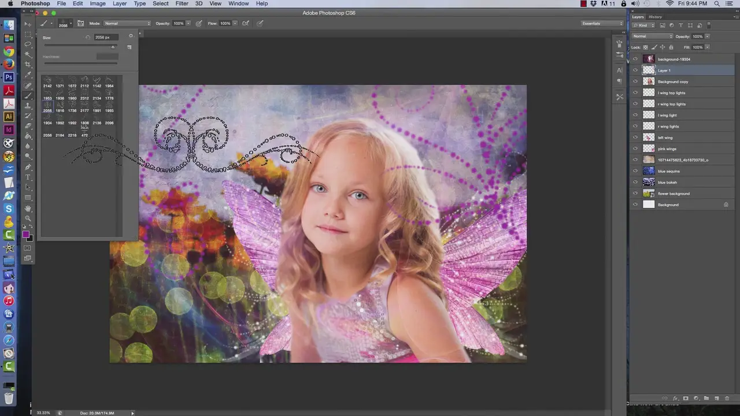Click the foreground purple color swatch

tap(25, 235)
